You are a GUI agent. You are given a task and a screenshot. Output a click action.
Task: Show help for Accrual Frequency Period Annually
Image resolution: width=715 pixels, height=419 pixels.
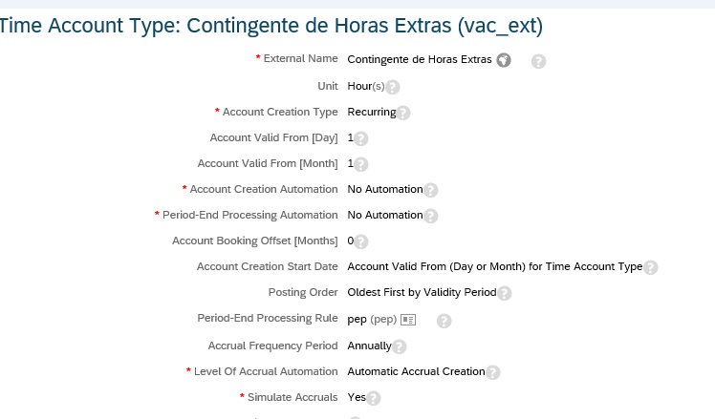(x=399, y=346)
